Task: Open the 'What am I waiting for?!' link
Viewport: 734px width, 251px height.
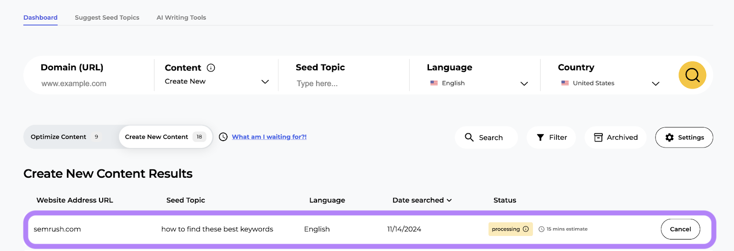Action: pos(269,137)
